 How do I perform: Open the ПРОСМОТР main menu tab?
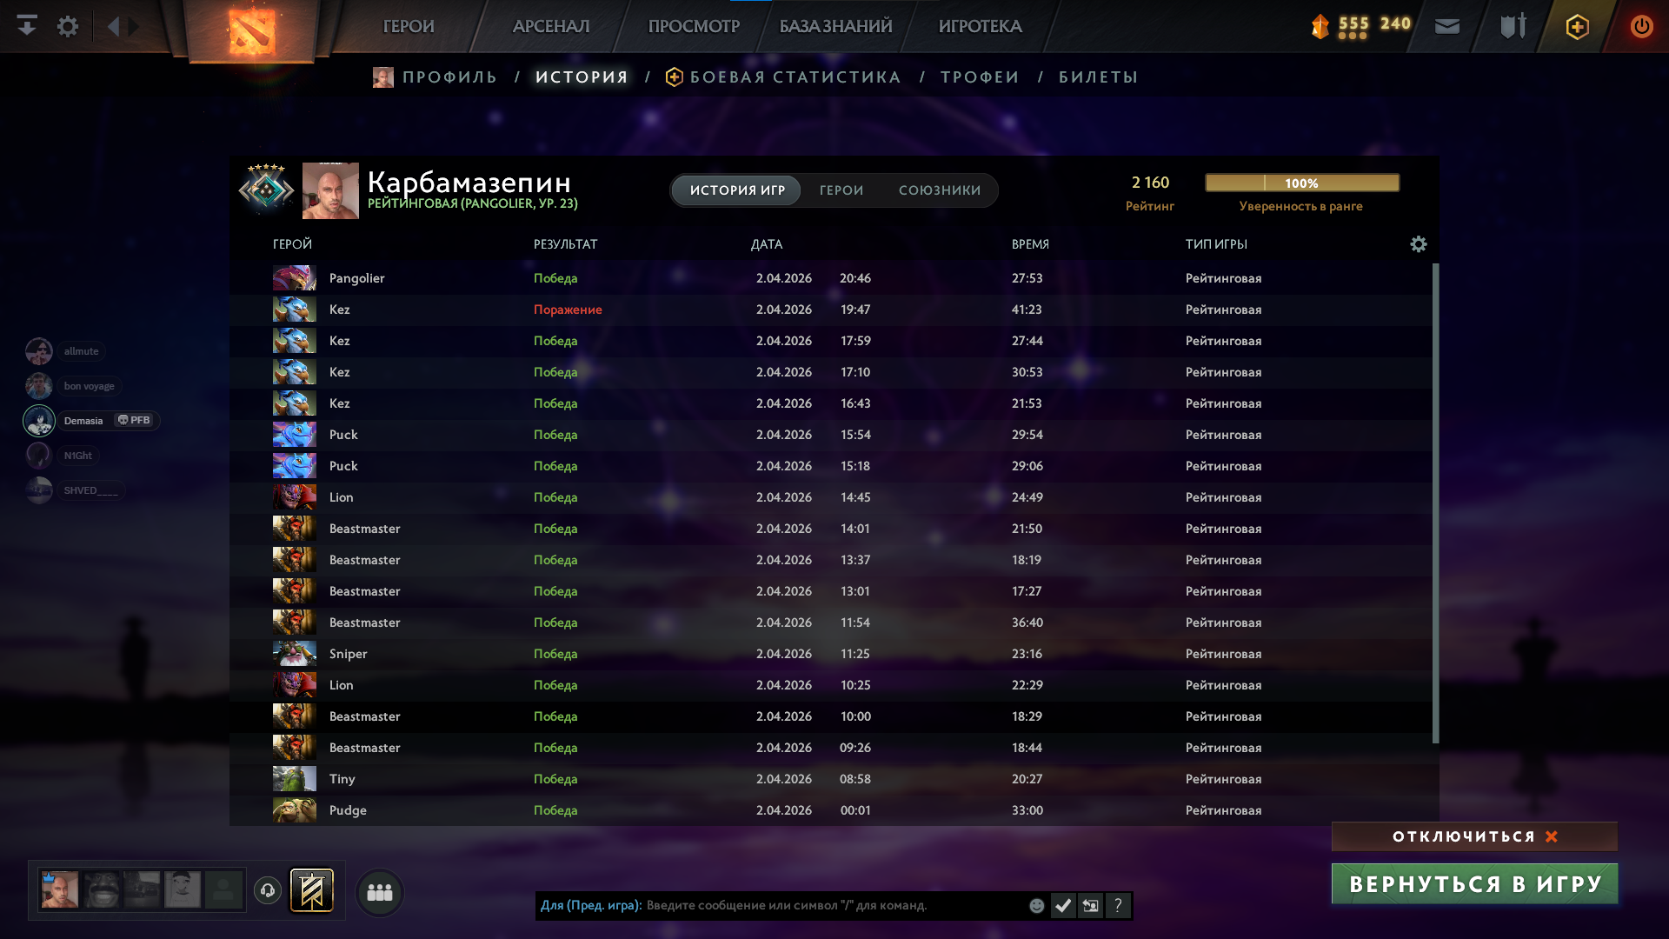[x=694, y=26]
